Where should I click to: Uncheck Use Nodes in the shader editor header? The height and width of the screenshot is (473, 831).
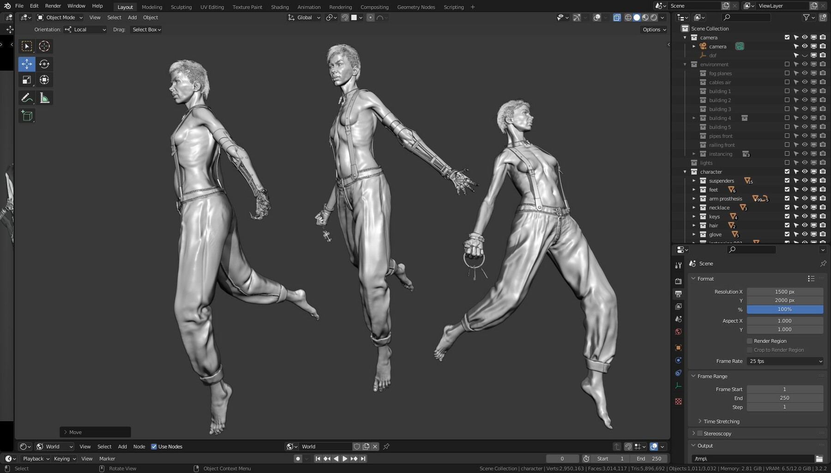(154, 446)
